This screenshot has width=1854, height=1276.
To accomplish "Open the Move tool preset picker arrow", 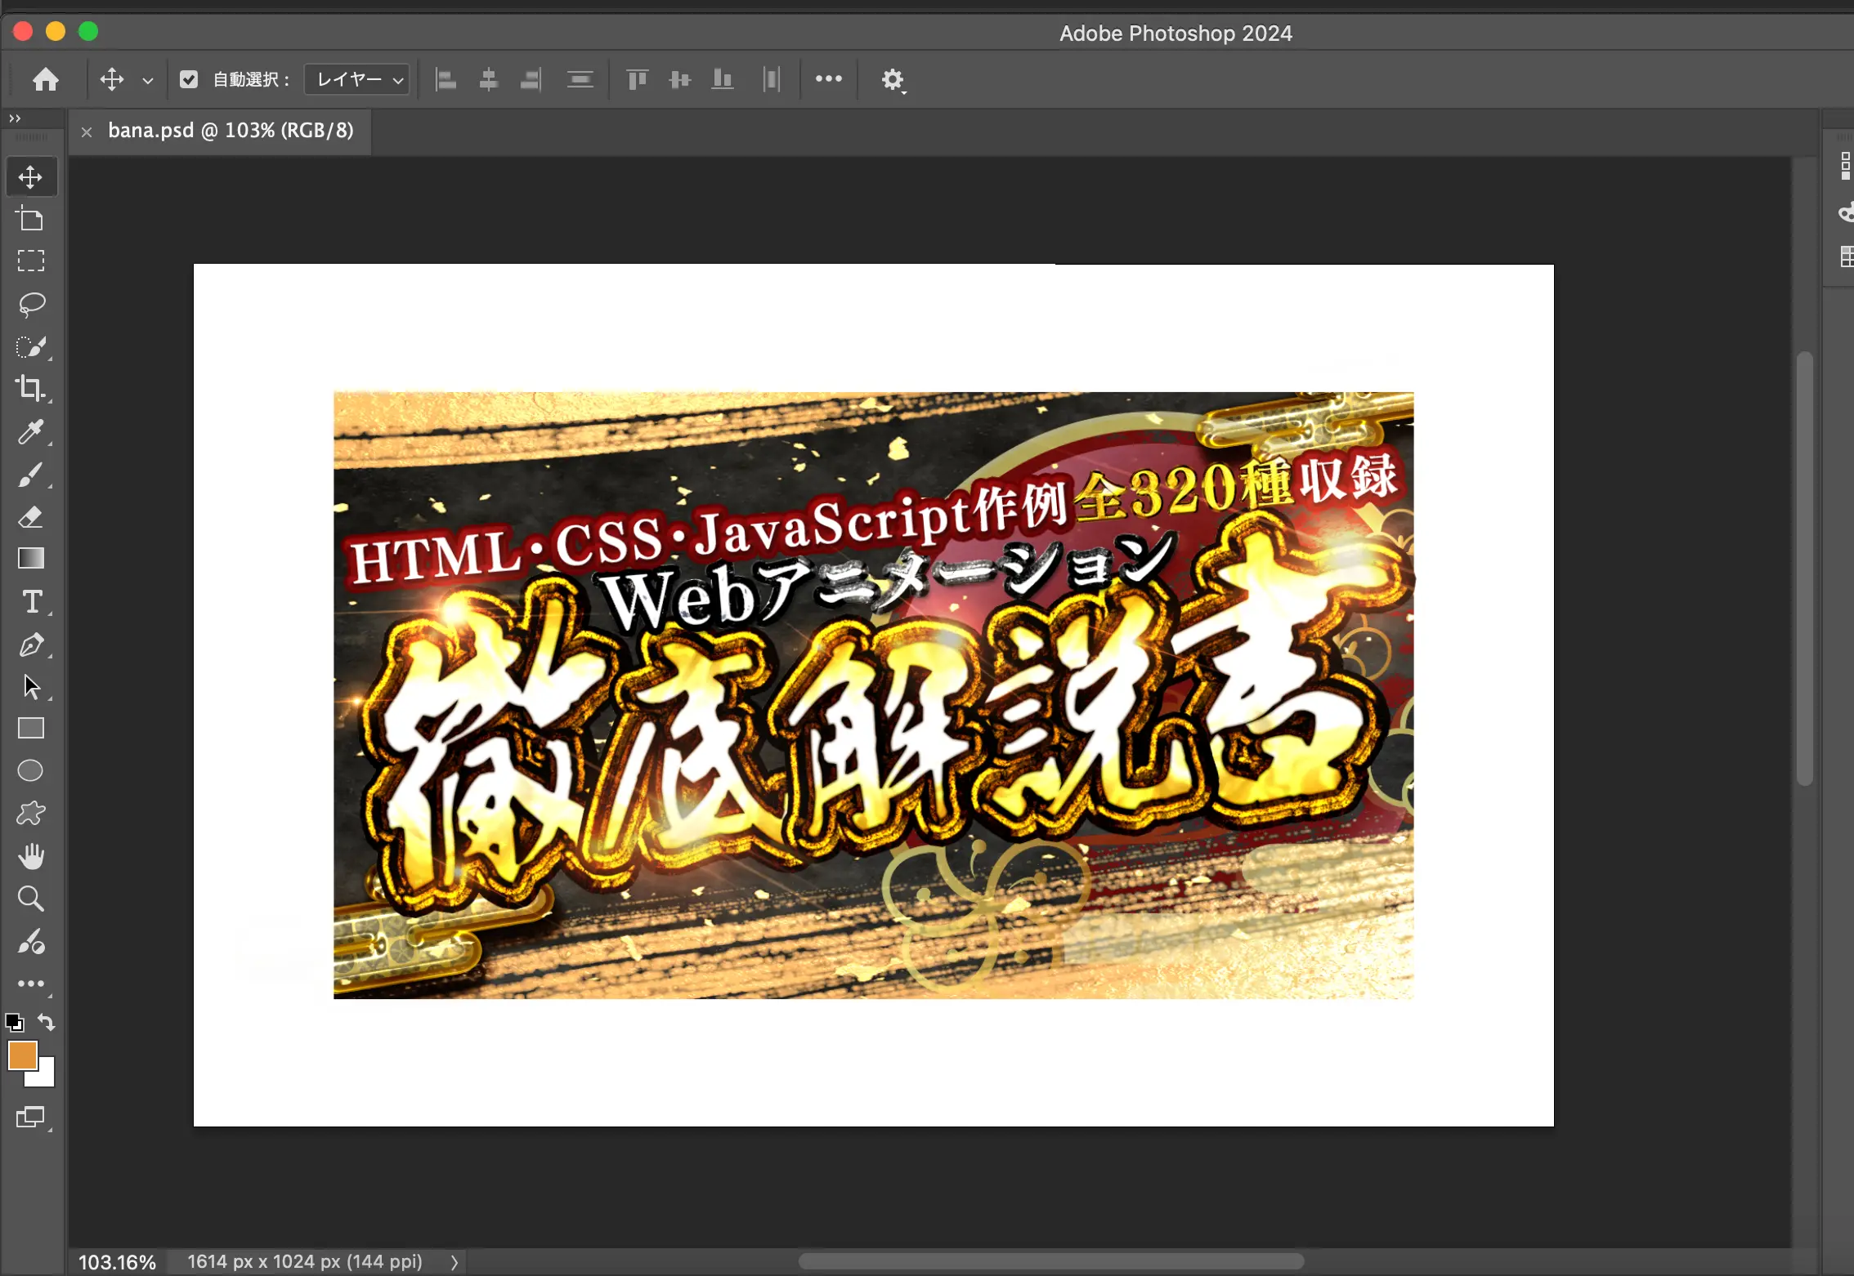I will [148, 80].
